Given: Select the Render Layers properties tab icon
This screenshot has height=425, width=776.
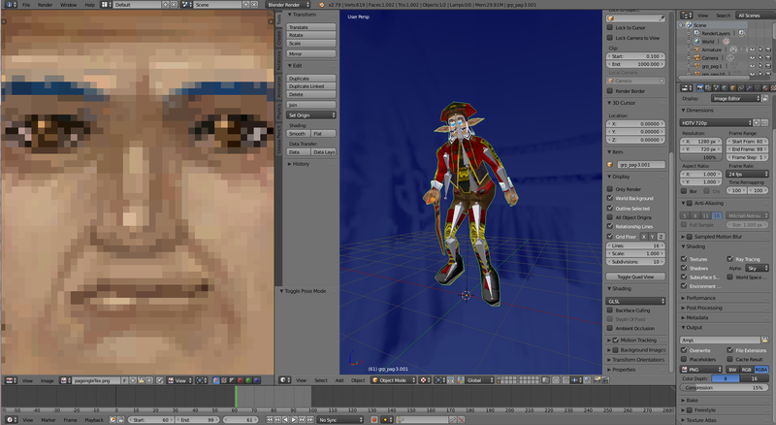Looking at the screenshot, I should click(708, 87).
